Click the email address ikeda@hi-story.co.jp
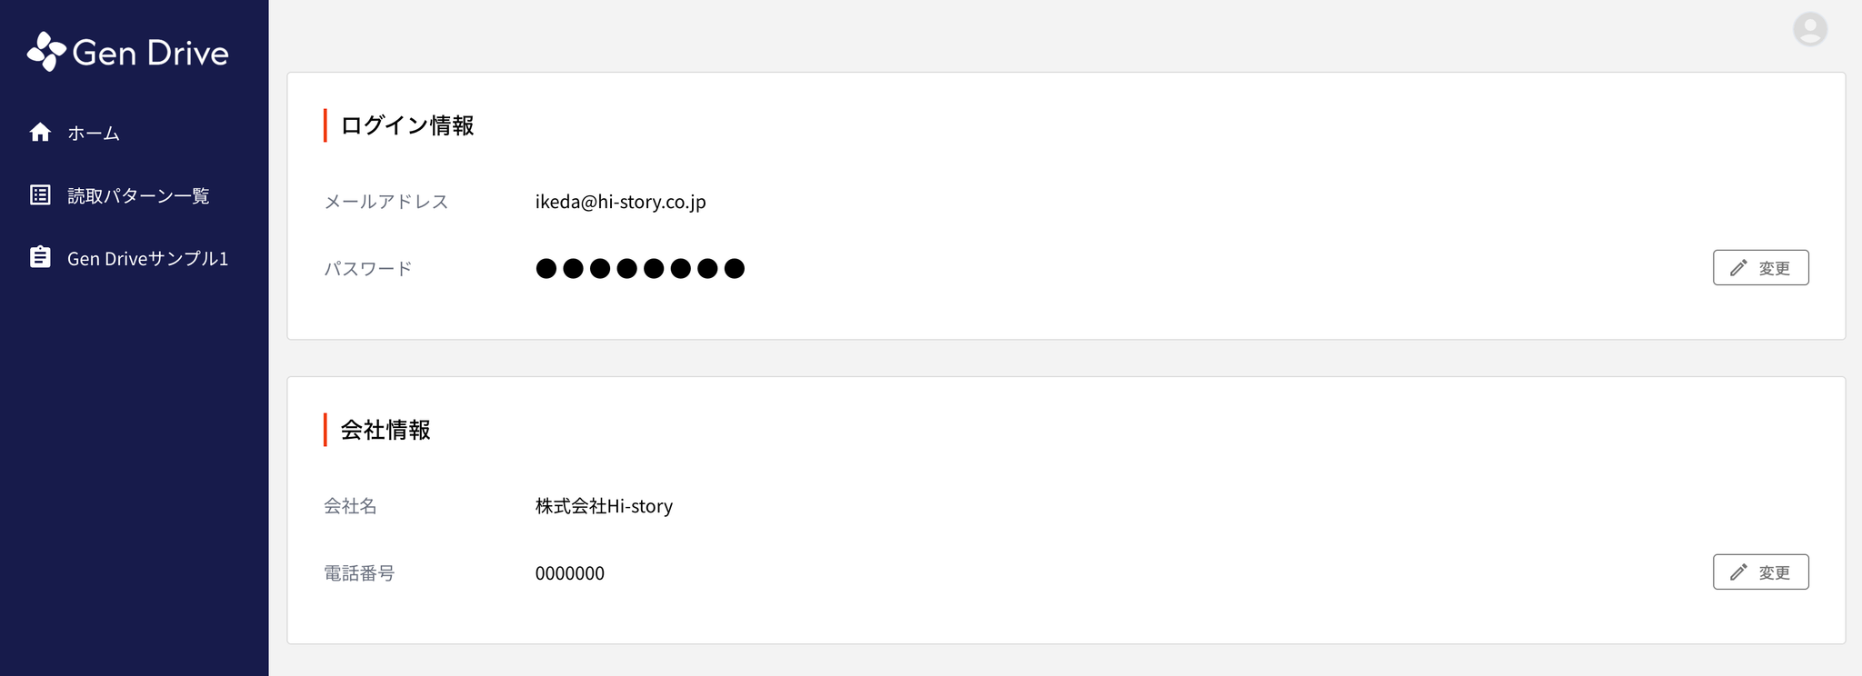This screenshot has width=1862, height=676. coord(620,202)
